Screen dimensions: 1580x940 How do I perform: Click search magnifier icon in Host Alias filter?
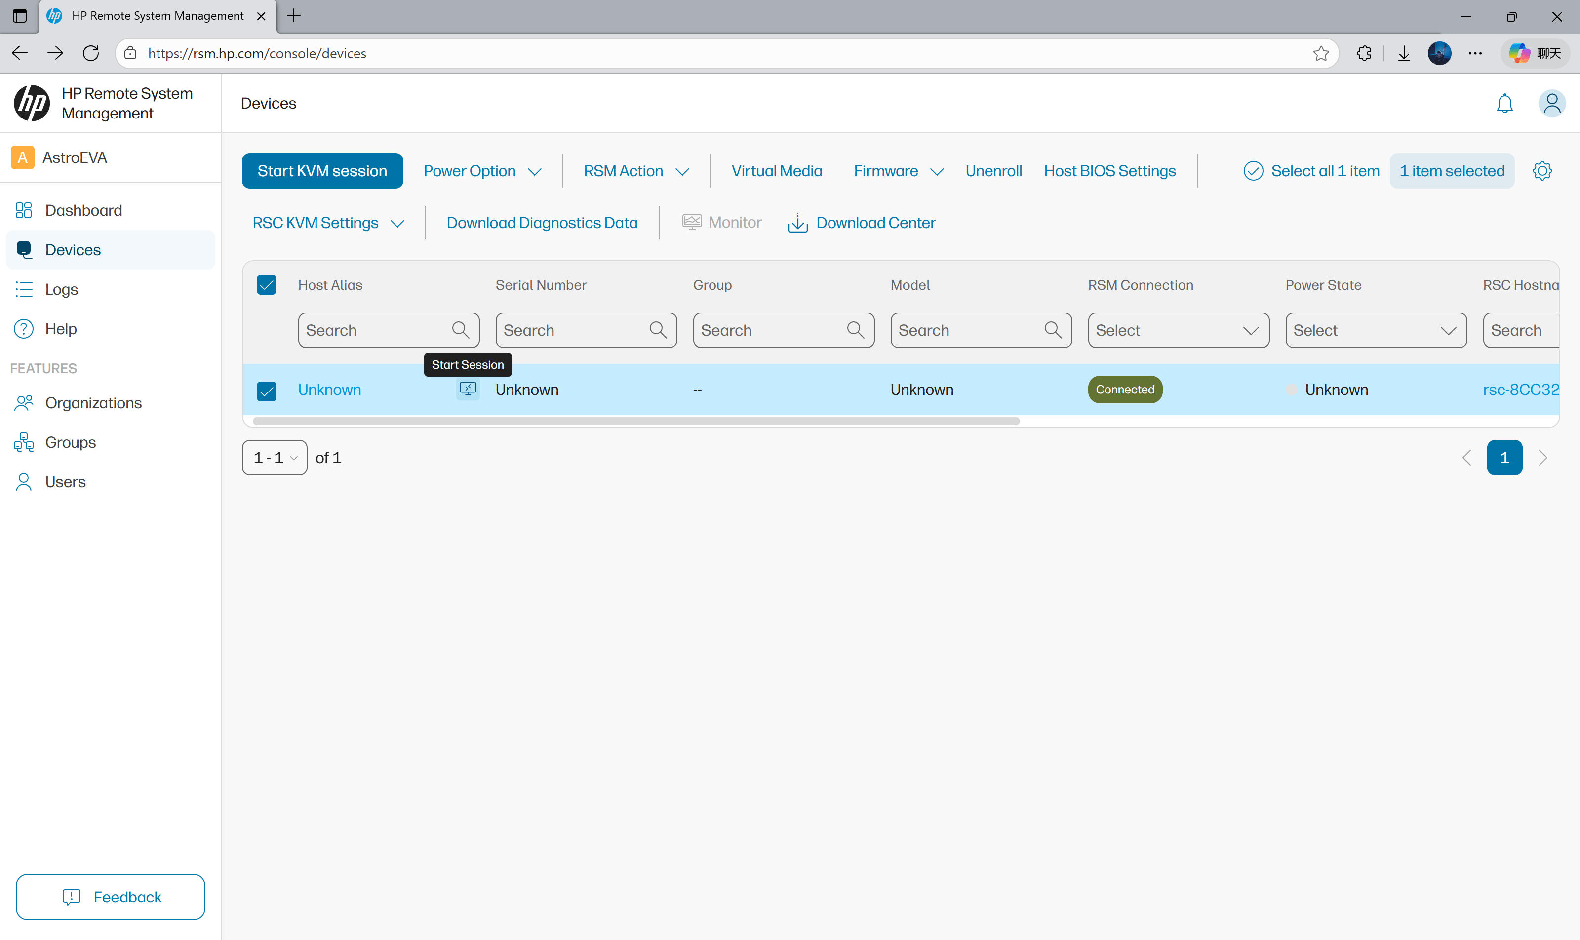461,330
